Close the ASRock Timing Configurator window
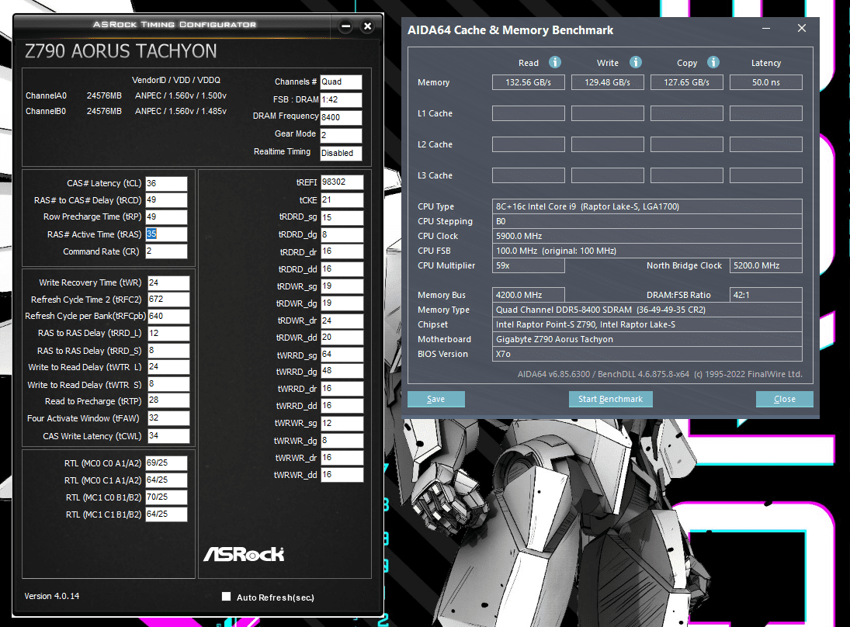Image resolution: width=850 pixels, height=627 pixels. click(x=367, y=26)
